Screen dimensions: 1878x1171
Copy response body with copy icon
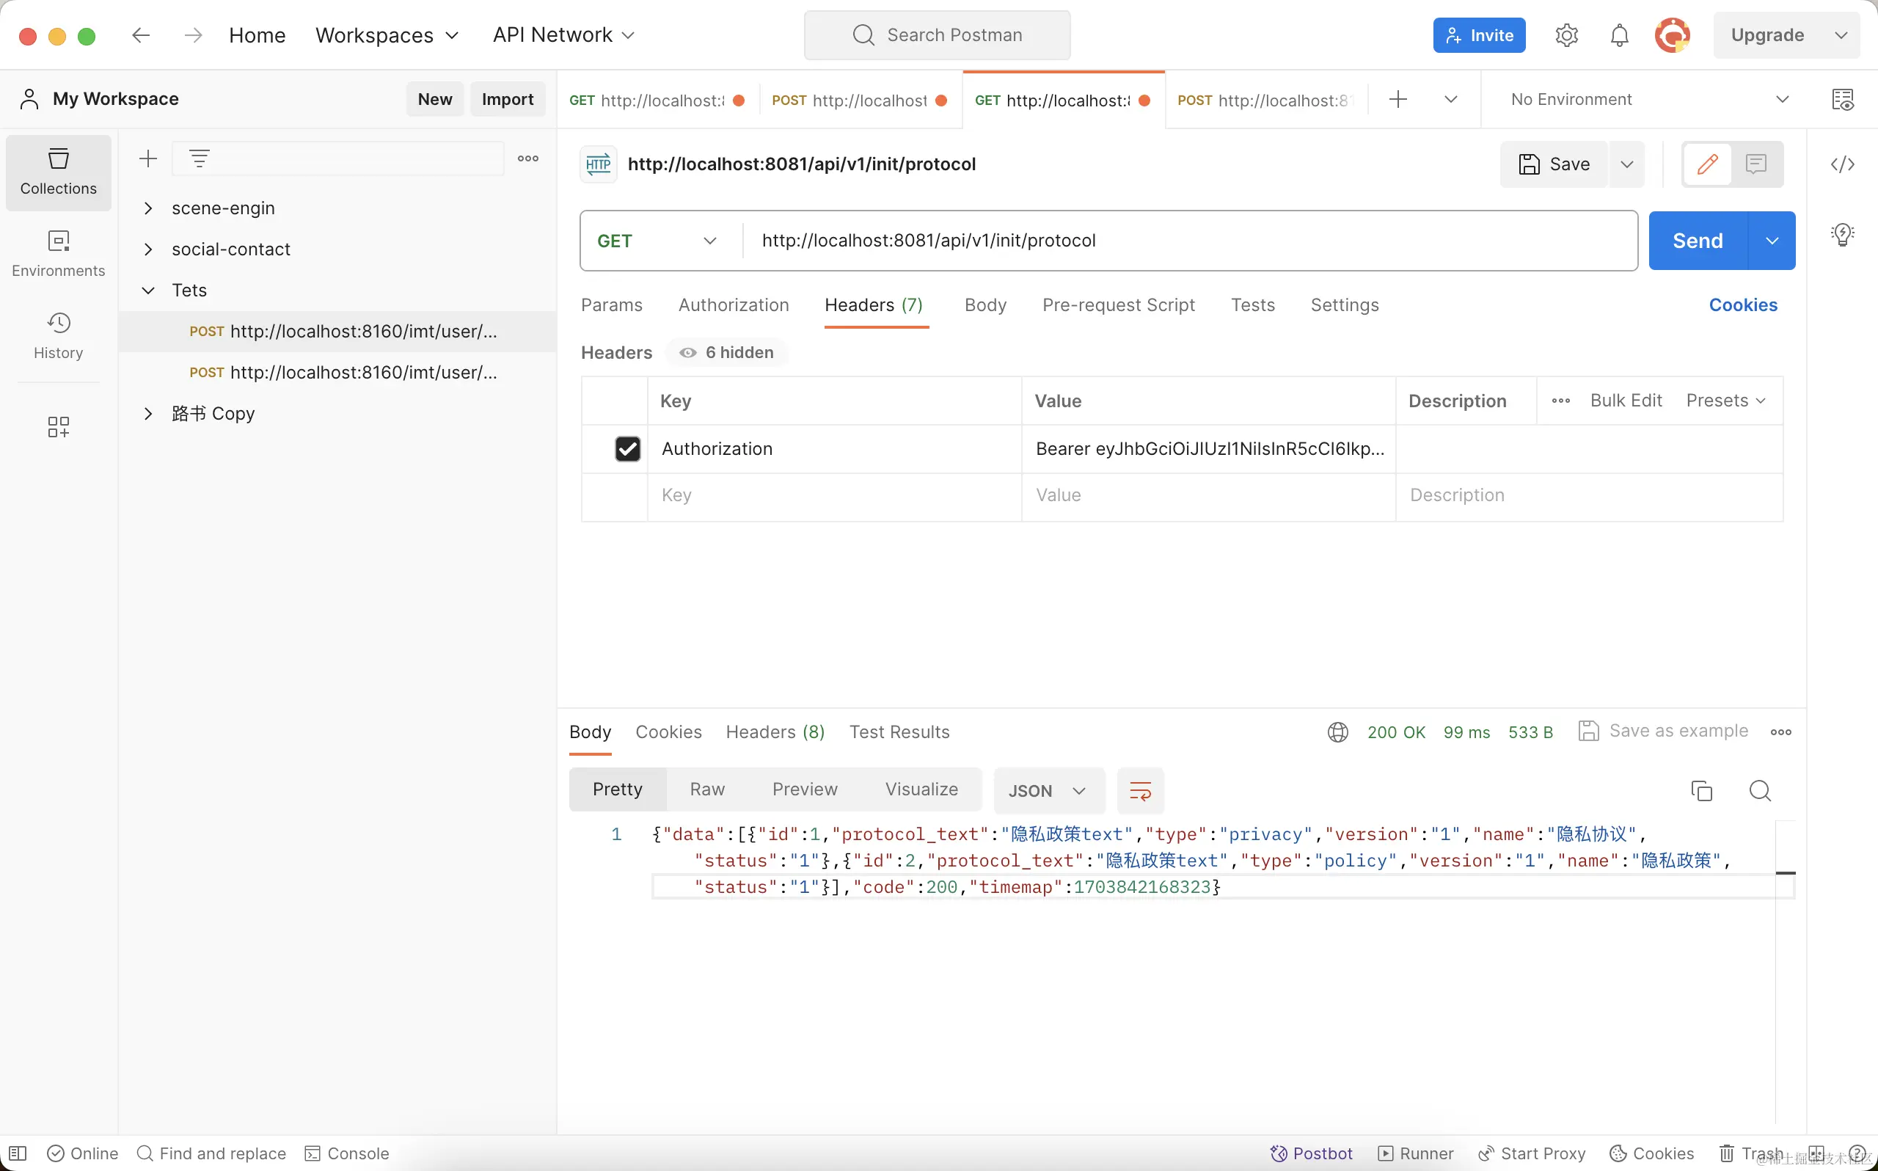1700,791
